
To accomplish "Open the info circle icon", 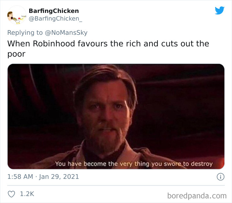I will [x=220, y=177].
